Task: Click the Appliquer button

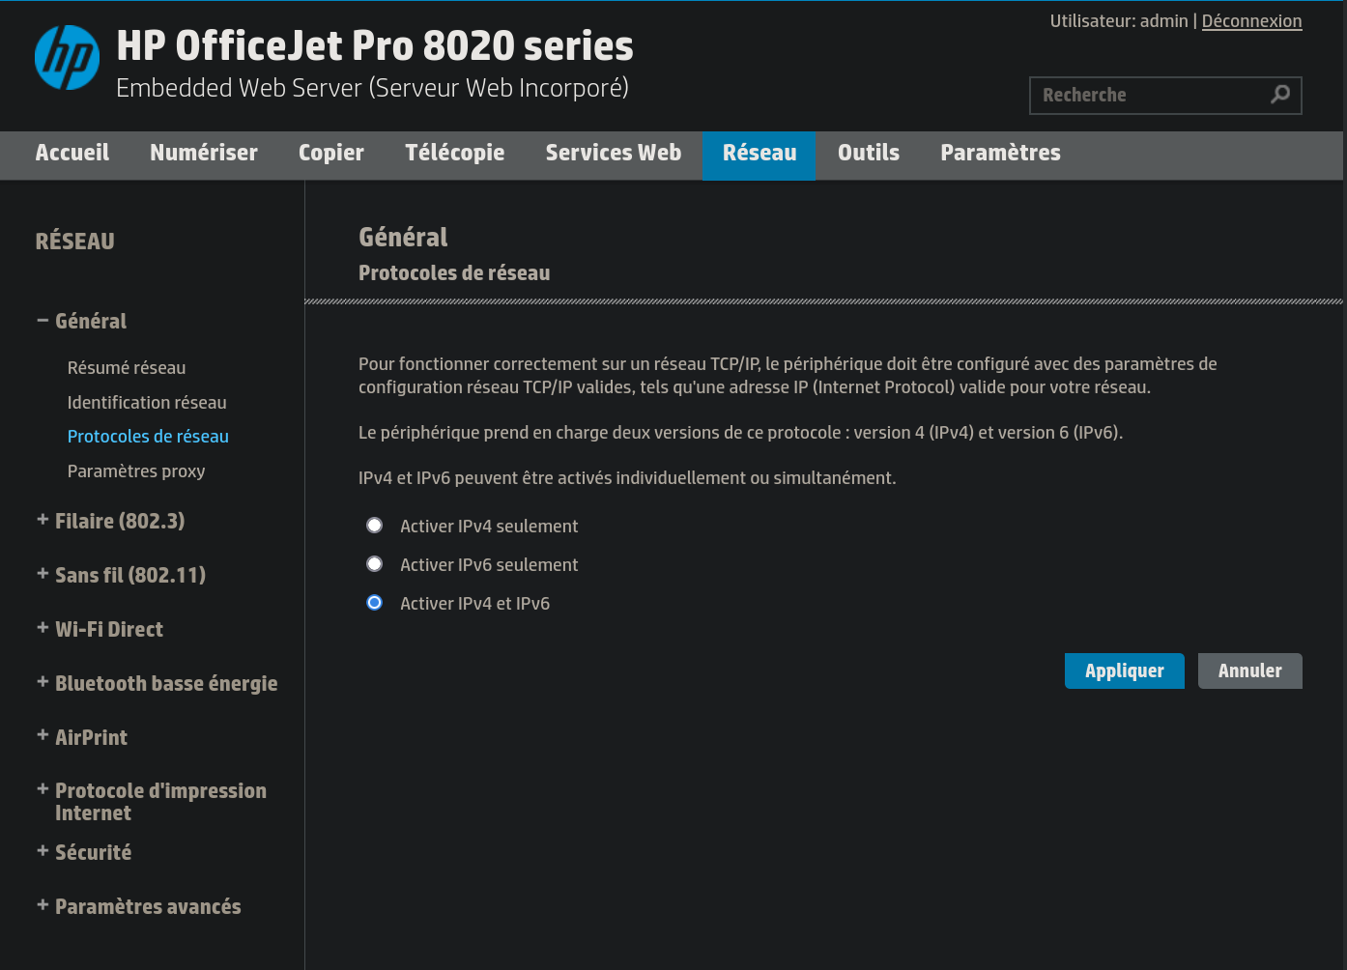Action: tap(1125, 671)
